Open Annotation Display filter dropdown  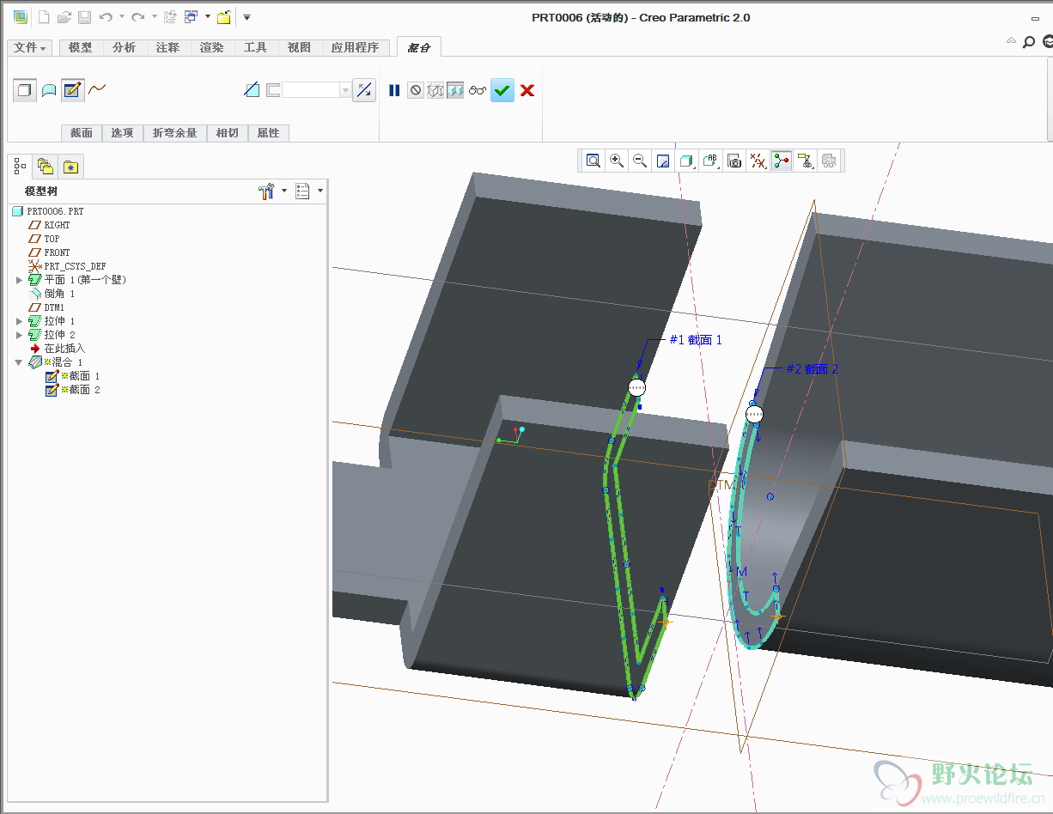point(806,161)
